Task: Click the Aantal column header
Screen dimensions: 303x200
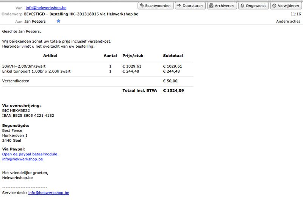Action: (110, 56)
